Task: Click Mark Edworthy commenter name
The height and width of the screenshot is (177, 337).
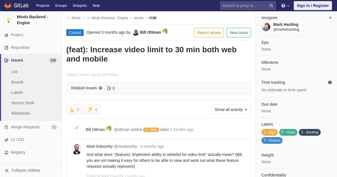Action: (x=99, y=146)
